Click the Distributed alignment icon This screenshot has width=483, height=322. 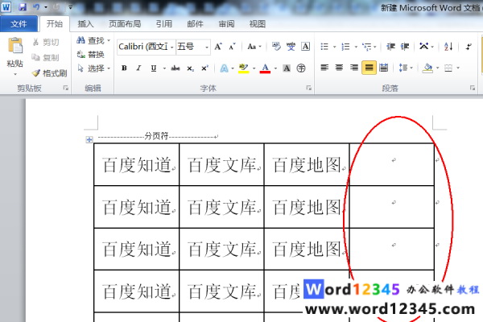(383, 68)
